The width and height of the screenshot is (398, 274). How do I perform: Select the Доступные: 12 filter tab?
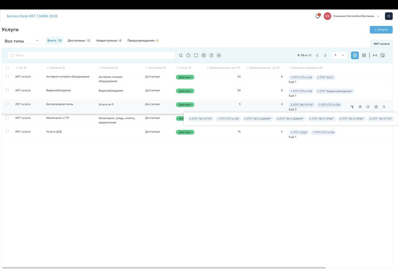tap(79, 41)
